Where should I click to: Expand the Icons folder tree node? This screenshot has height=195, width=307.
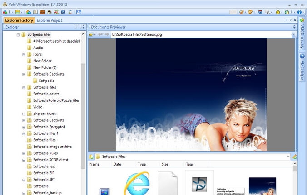[x=24, y=54]
